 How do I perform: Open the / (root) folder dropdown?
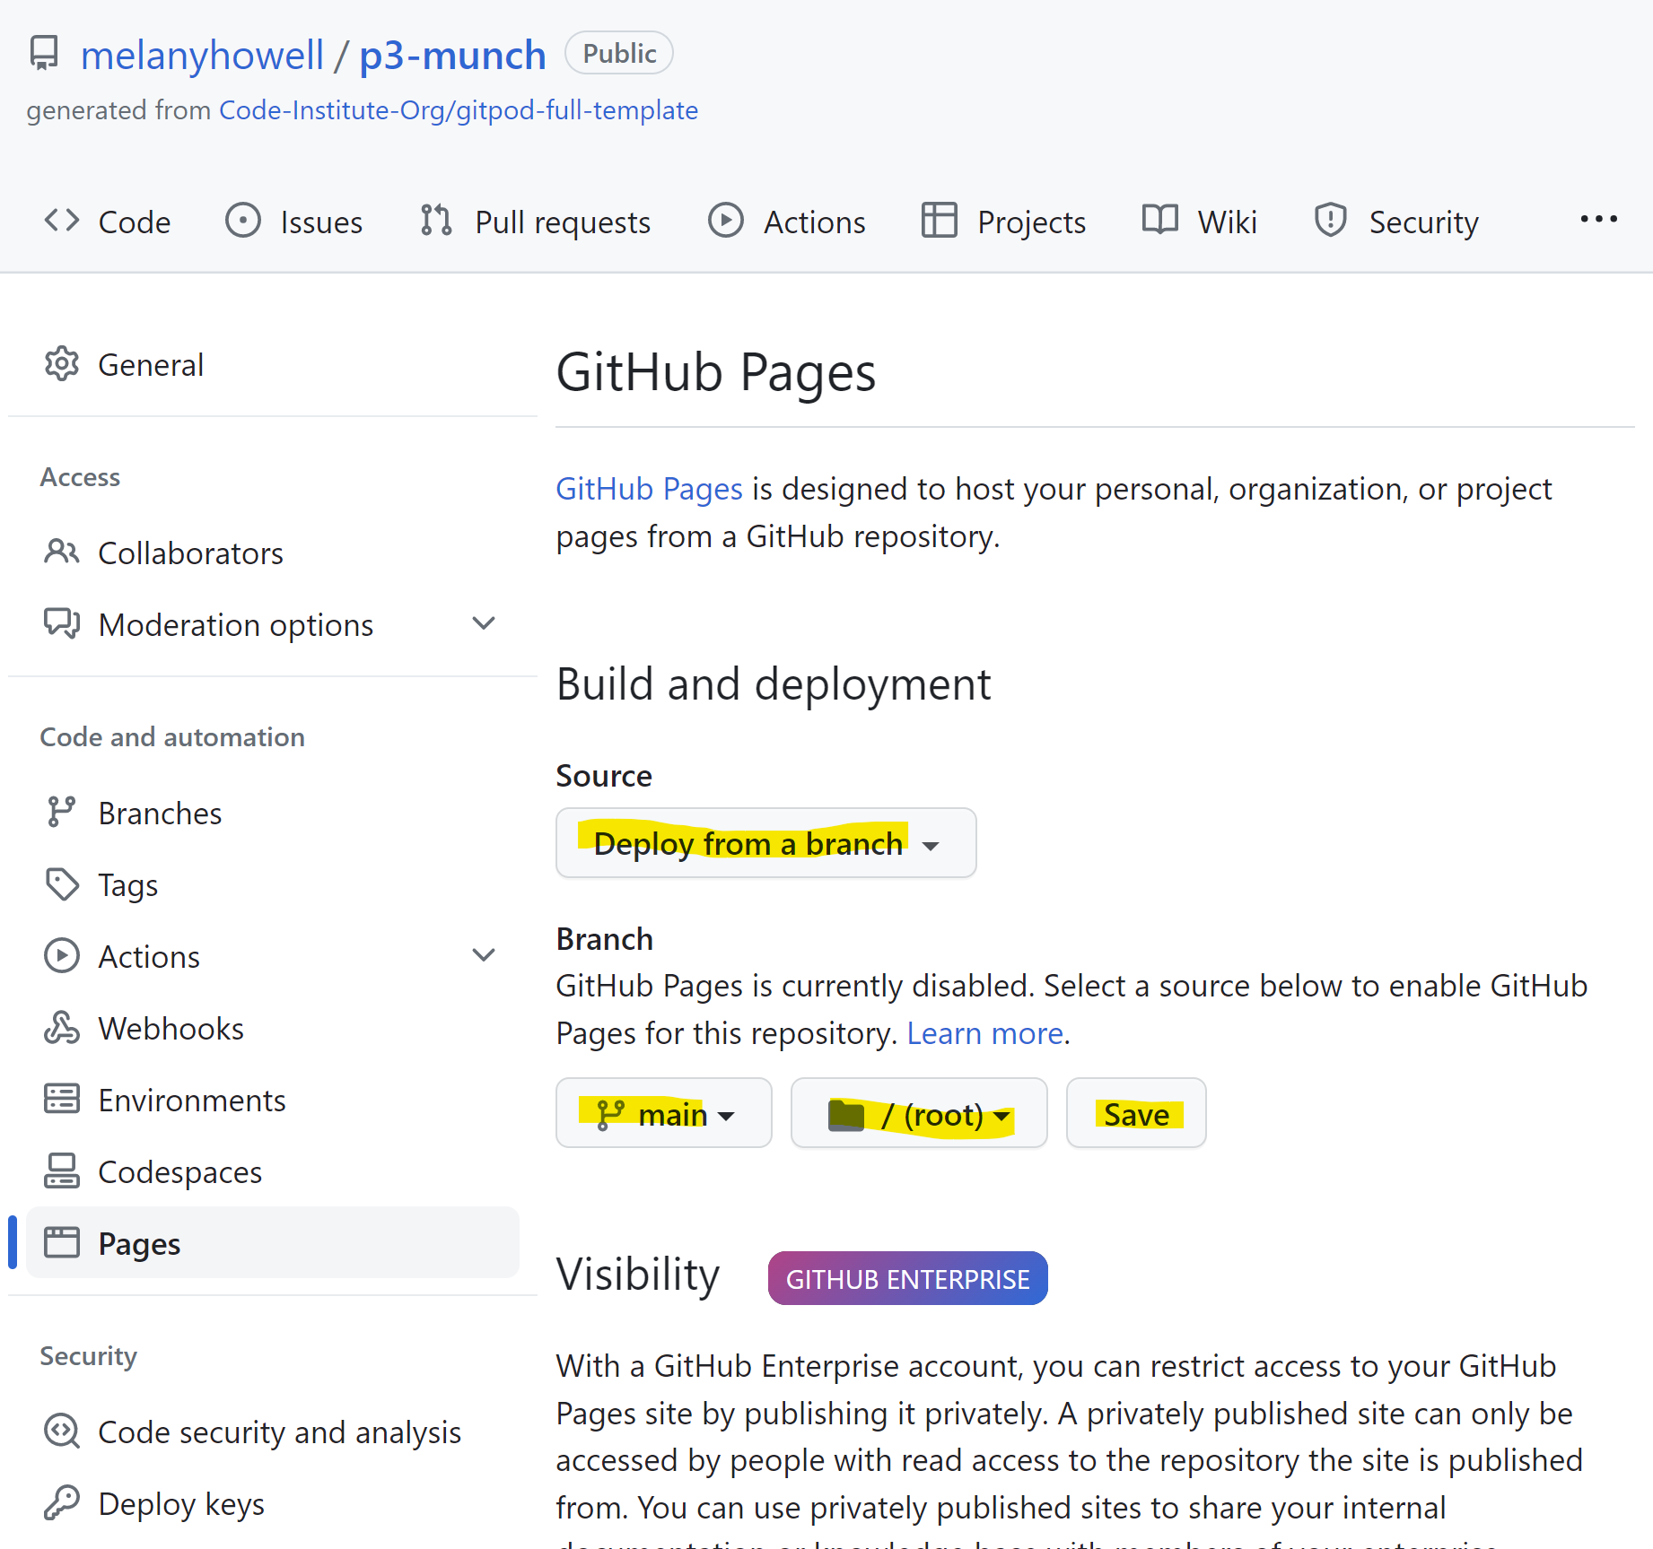pyautogui.click(x=918, y=1114)
